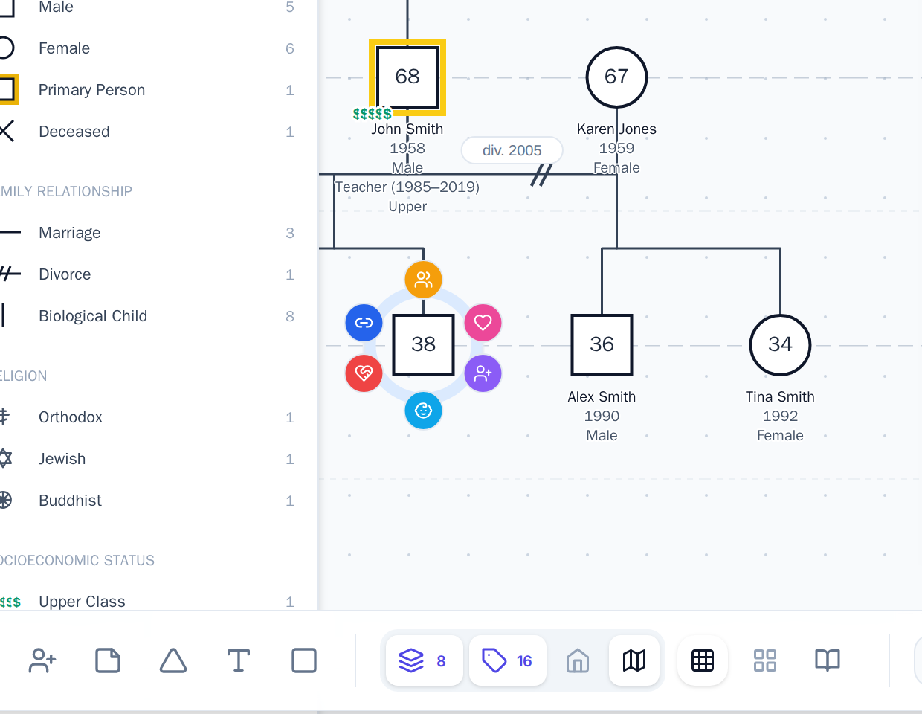Click the divorce double-slash marker
Screen dimensions: 922x714
tap(541, 175)
